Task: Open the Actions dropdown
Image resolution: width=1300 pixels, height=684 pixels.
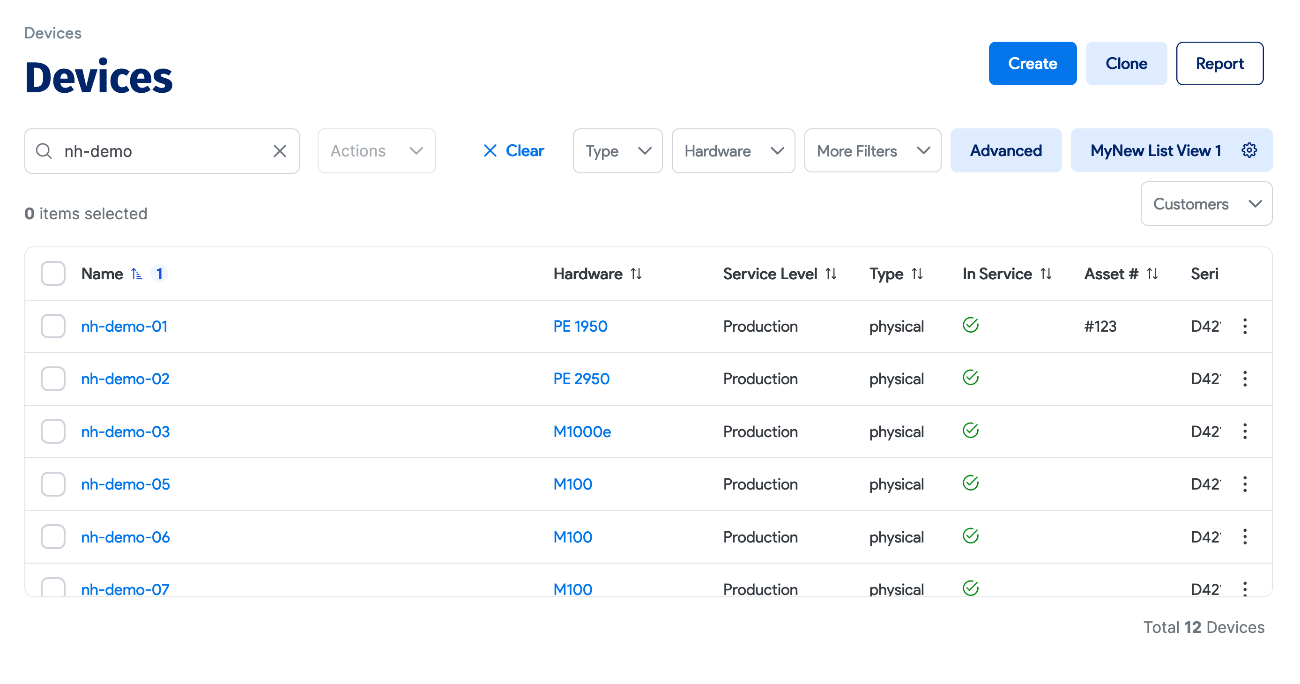Action: tap(376, 150)
